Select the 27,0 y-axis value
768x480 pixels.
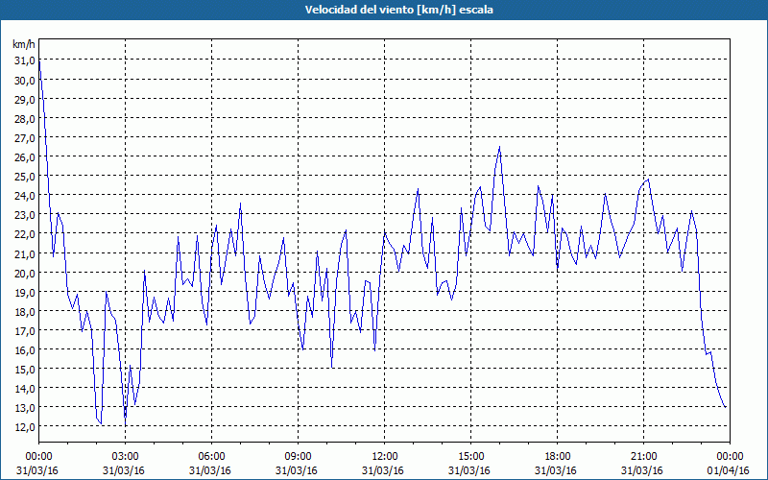click(x=25, y=138)
